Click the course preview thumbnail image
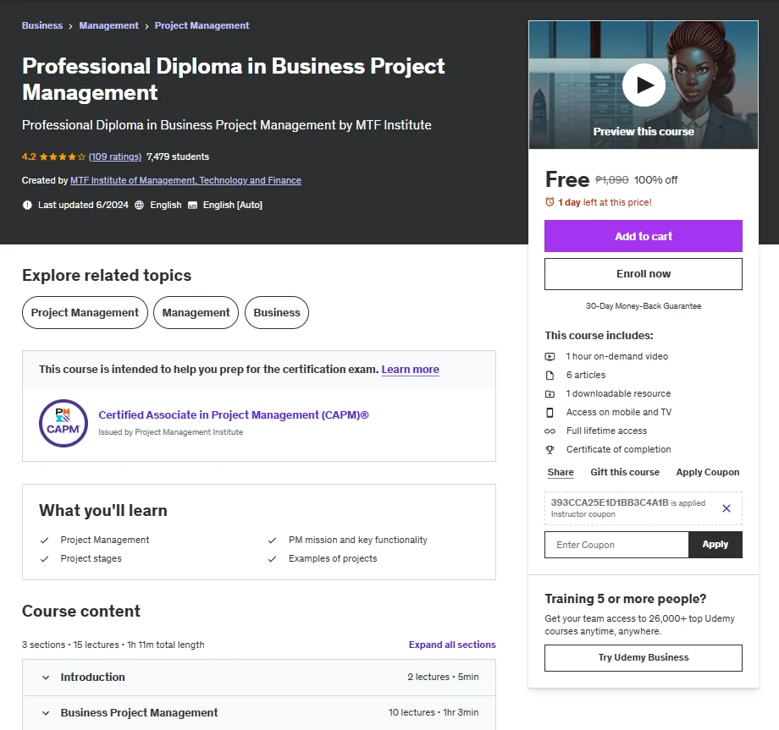Image resolution: width=779 pixels, height=730 pixels. (644, 85)
